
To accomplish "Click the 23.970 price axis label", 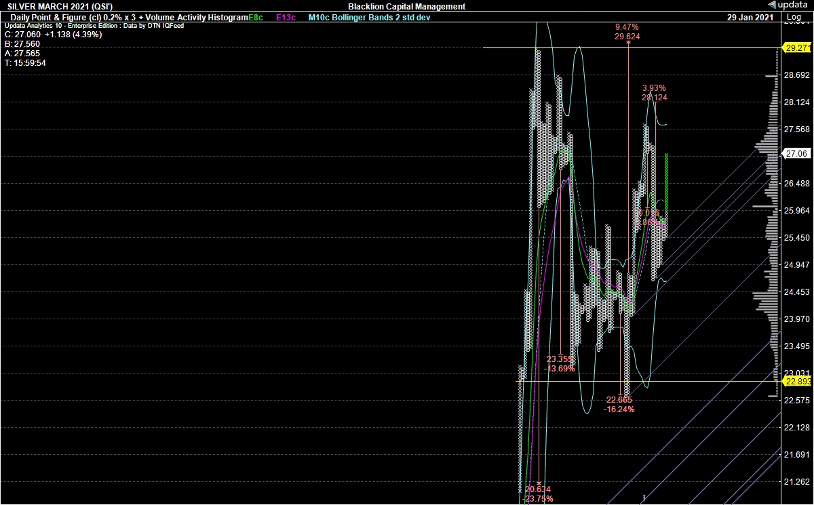I will pos(798,319).
